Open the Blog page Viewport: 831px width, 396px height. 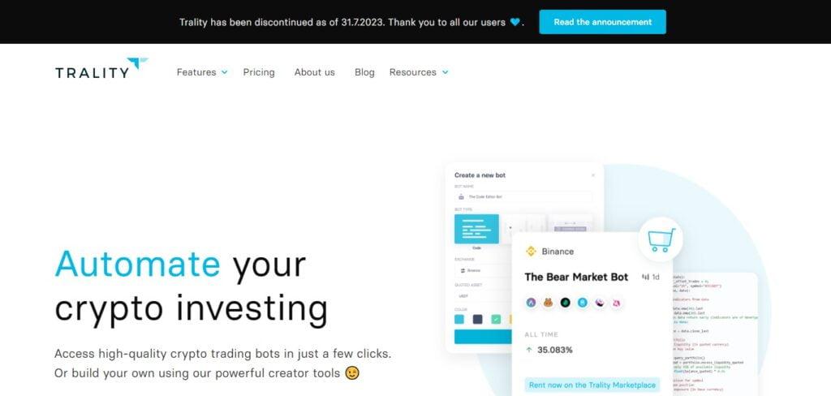click(x=364, y=72)
